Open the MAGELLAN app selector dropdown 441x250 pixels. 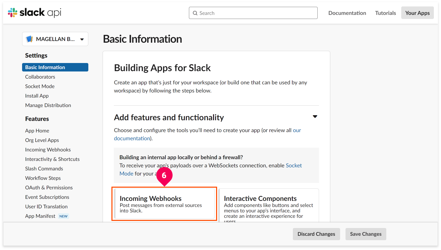pos(55,39)
